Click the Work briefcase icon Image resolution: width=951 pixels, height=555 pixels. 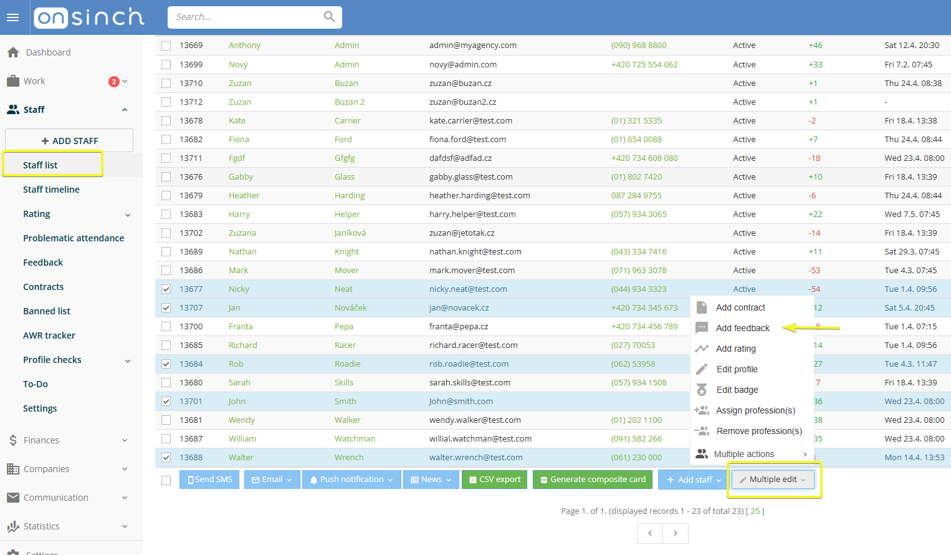point(13,81)
